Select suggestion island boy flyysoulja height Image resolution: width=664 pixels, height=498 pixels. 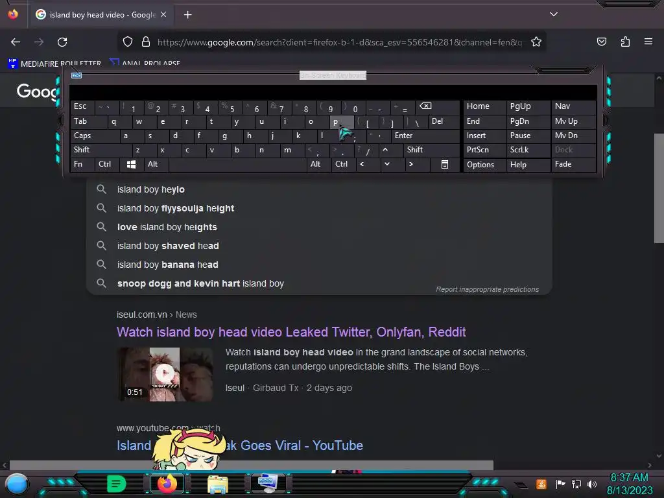[319, 208]
